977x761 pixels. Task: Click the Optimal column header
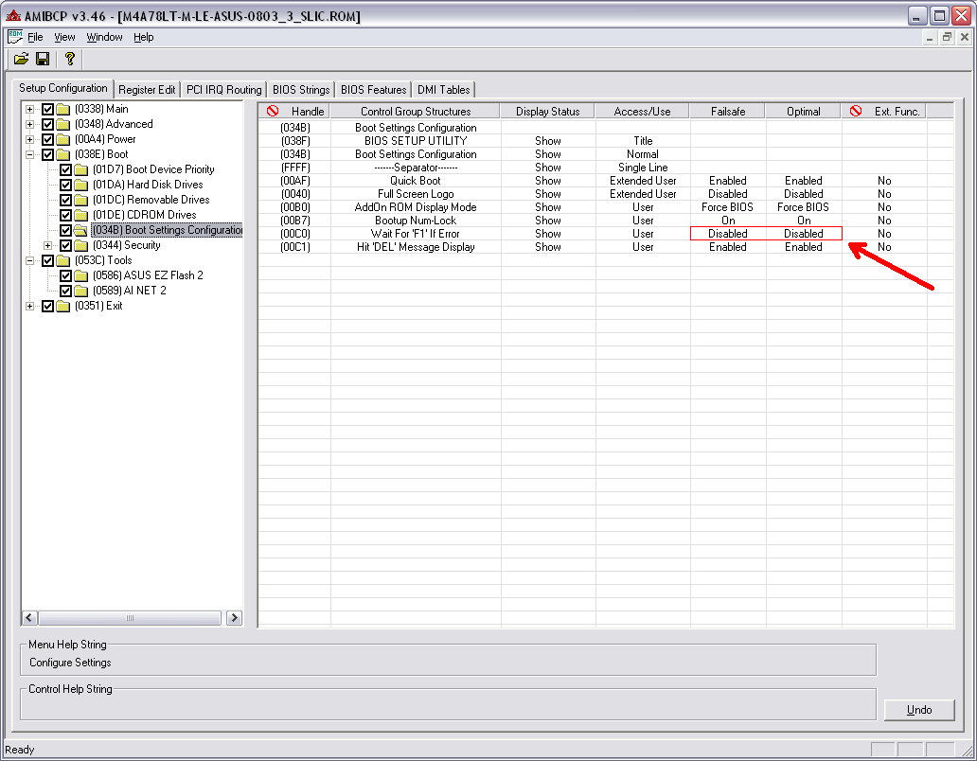[804, 112]
